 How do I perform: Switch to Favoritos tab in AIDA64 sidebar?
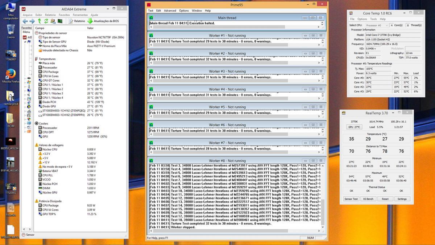pos(27,28)
